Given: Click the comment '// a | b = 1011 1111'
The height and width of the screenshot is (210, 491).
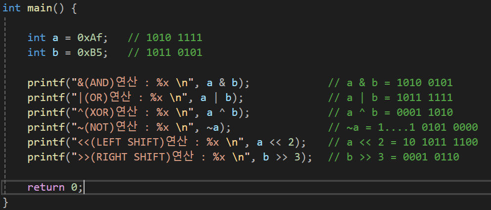Looking at the screenshot, I should point(391,98).
